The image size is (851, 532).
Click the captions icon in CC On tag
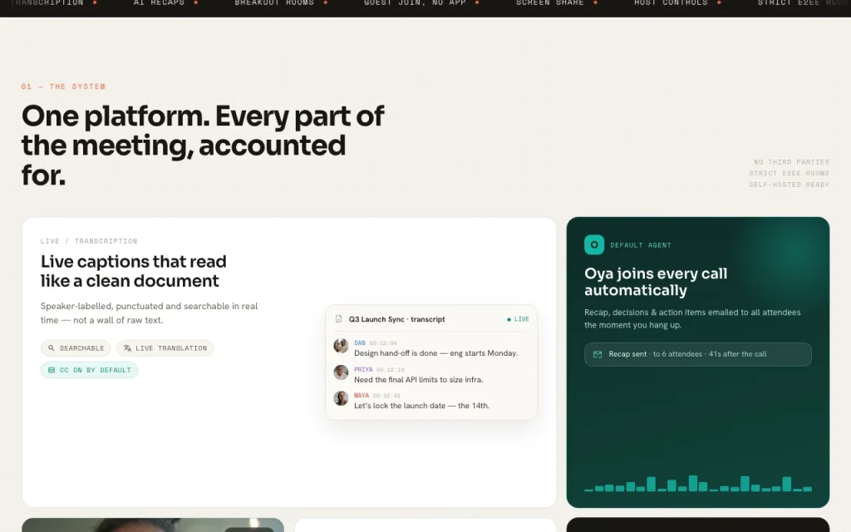tap(52, 370)
